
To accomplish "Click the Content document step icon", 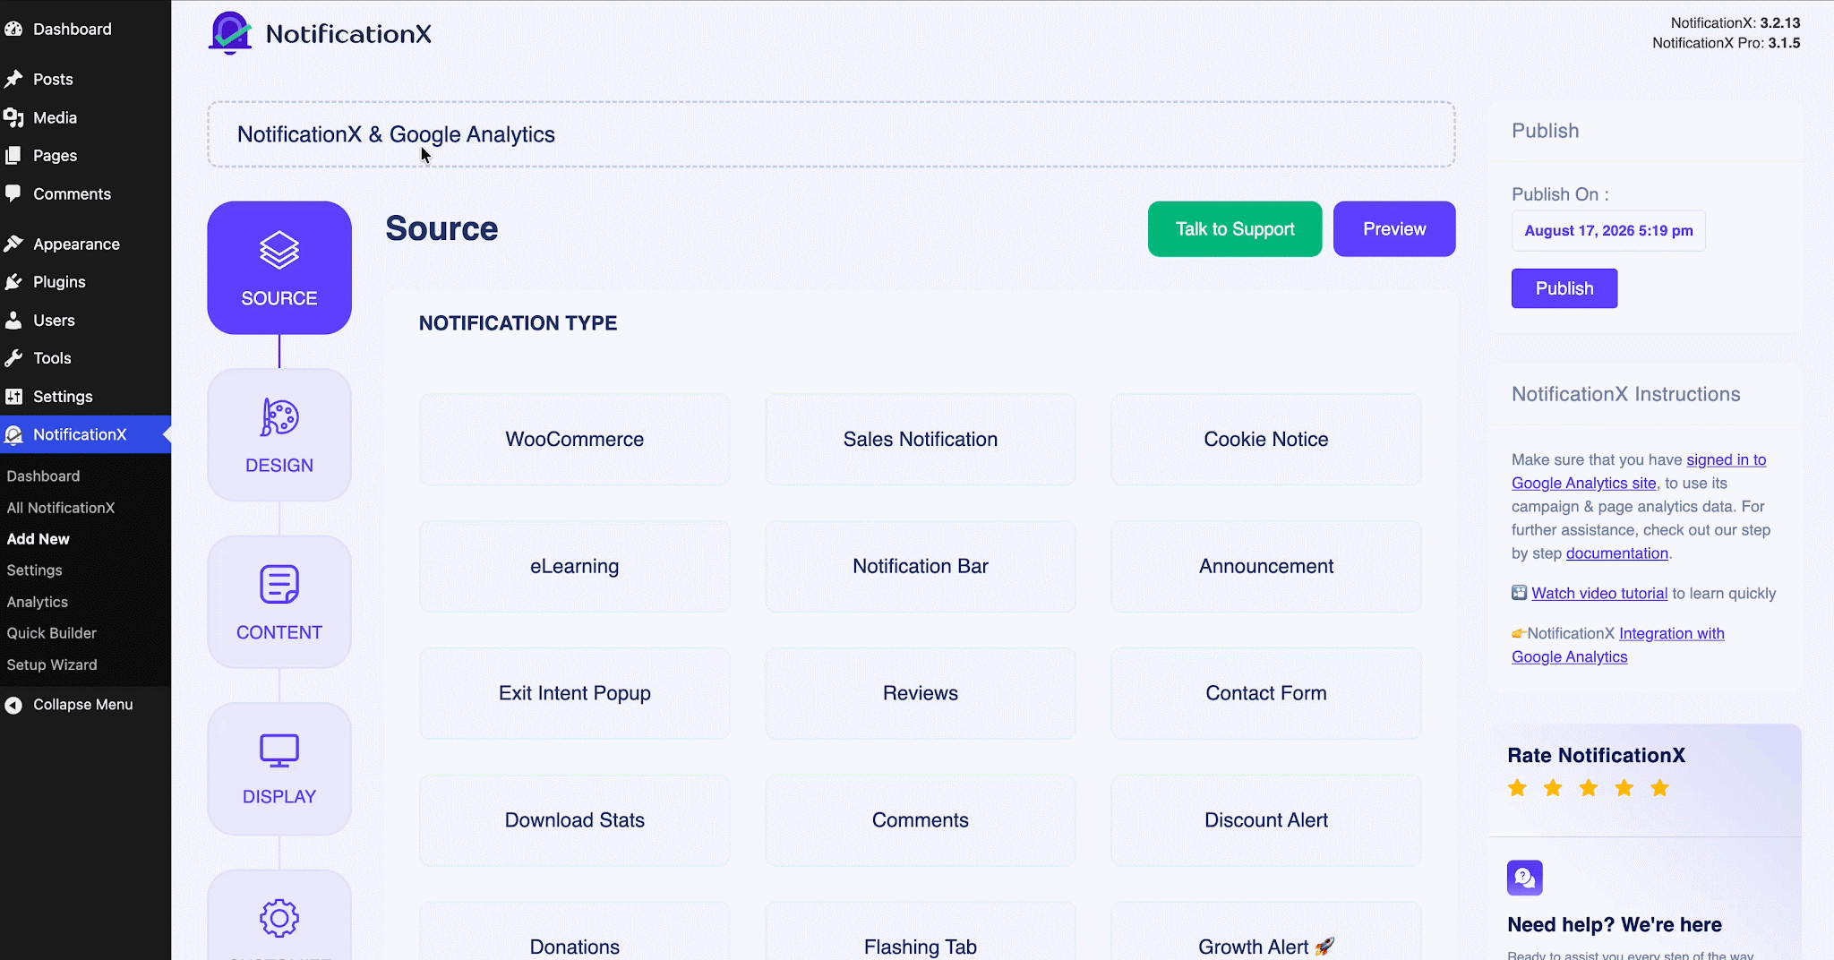I will [279, 584].
